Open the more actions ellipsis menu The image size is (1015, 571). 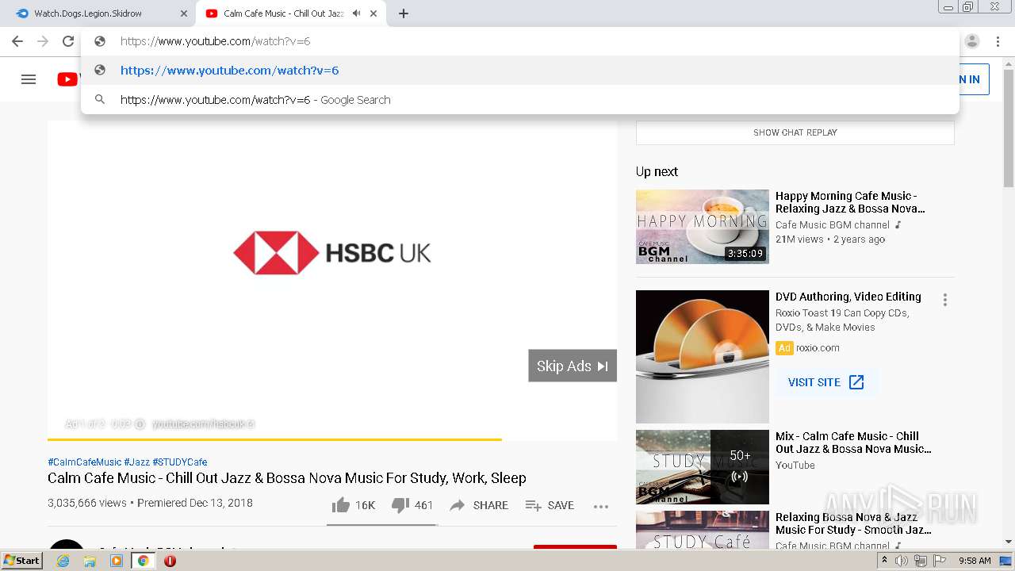tap(601, 506)
